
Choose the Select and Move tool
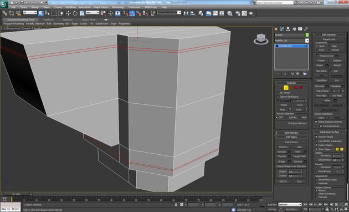click(68, 13)
